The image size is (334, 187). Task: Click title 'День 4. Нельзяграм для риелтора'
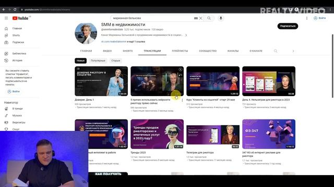[266, 100]
